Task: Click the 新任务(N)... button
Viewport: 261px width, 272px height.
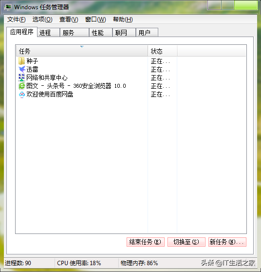Action: (227, 242)
